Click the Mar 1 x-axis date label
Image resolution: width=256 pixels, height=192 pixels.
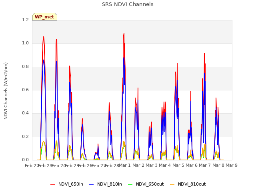(x=125, y=165)
